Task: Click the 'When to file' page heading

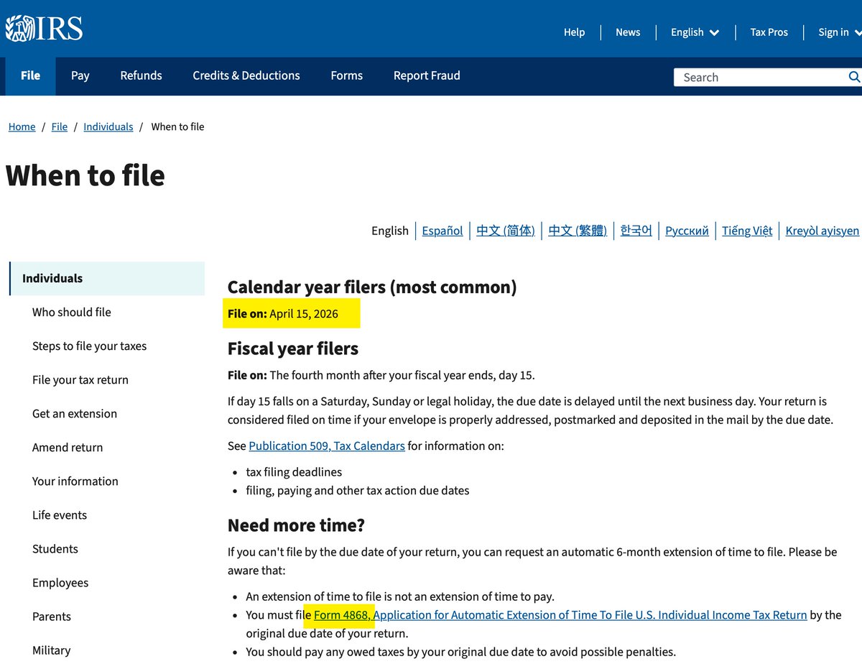Action: [85, 175]
